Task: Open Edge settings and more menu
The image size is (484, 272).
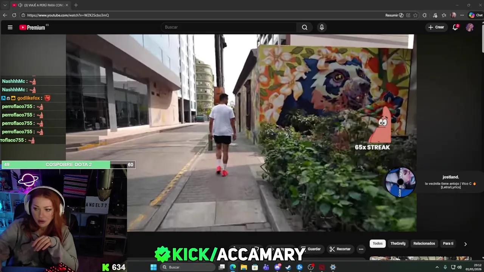Action: pyautogui.click(x=462, y=15)
